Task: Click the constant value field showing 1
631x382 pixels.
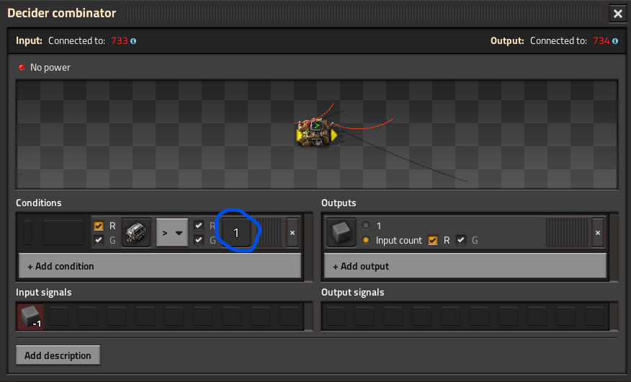Action: coord(236,233)
